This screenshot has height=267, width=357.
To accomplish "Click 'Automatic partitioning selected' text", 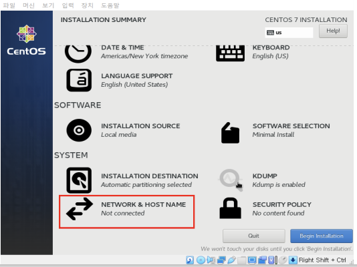I will [x=146, y=185].
